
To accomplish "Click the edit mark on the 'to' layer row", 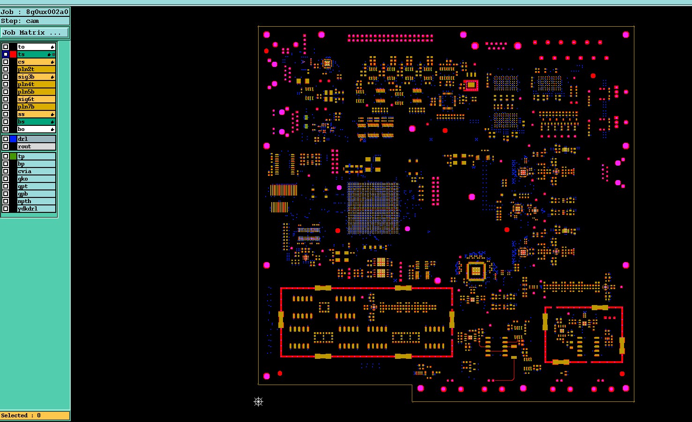I will click(52, 47).
